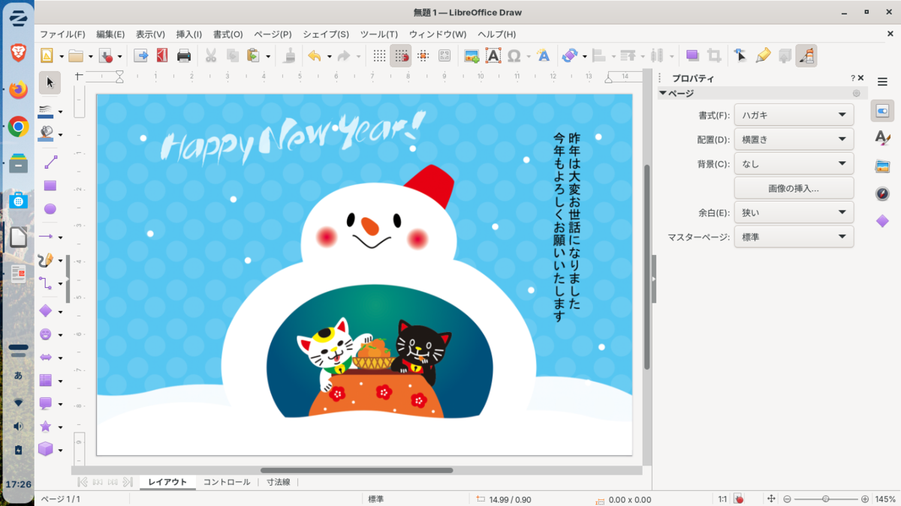Viewport: 901px width, 506px height.
Task: Click the glue points highlighter icon
Action: 763,55
